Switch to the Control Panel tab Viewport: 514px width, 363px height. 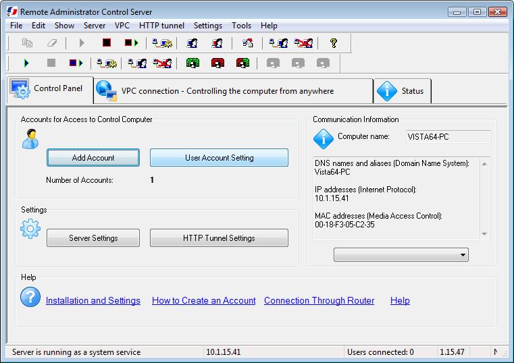(50, 90)
